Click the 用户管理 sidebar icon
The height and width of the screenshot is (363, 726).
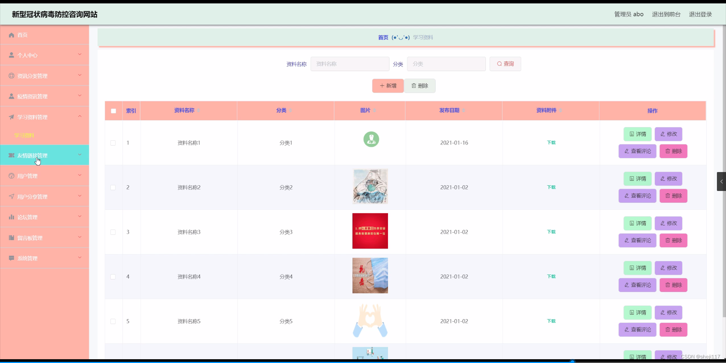coord(11,176)
